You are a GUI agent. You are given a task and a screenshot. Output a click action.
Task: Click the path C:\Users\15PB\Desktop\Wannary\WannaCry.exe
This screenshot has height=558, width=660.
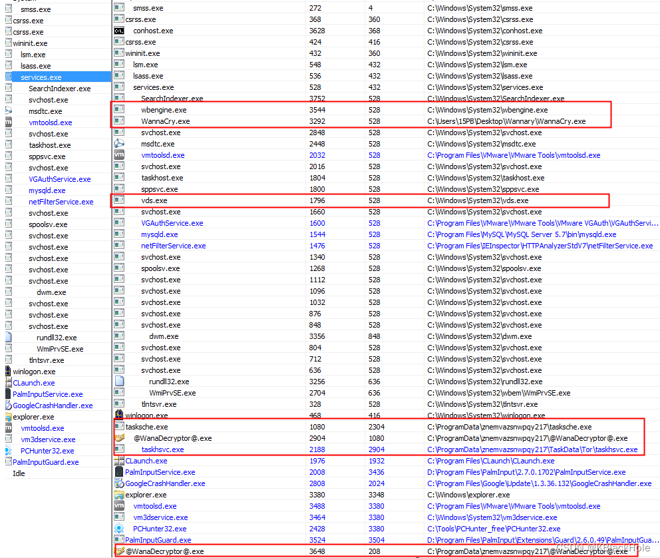[506, 121]
